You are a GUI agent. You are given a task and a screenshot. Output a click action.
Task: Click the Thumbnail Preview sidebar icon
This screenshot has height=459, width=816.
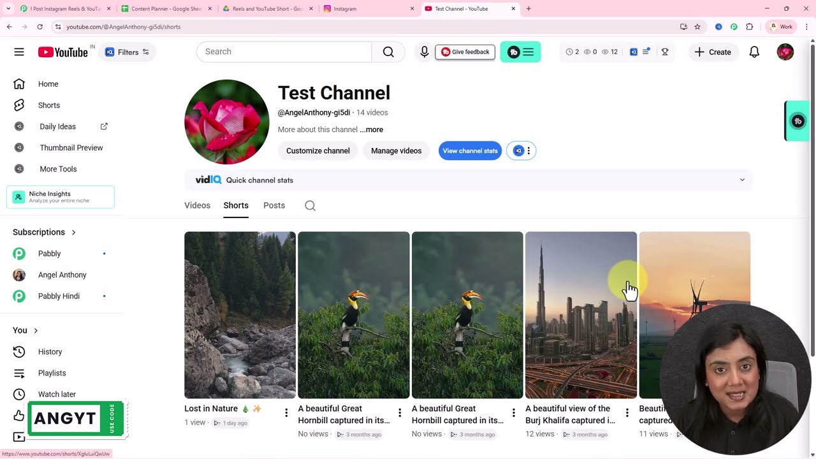pos(19,148)
